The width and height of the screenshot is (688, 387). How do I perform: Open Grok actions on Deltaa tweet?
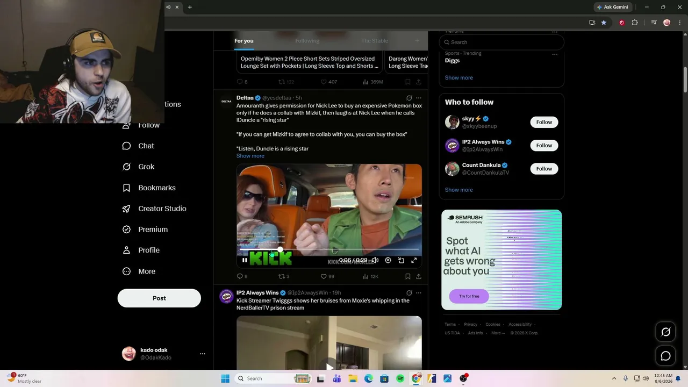pyautogui.click(x=409, y=98)
